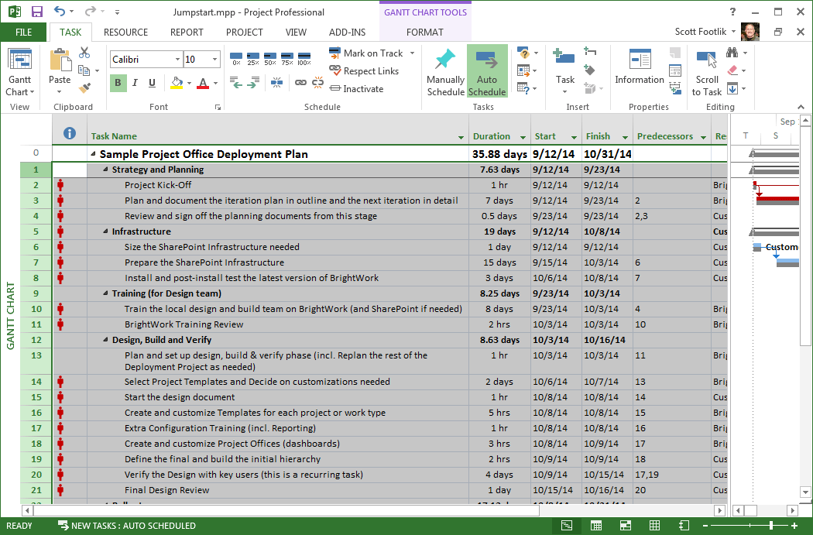Viewport: 813px width, 535px height.
Task: Toggle Italic formatting button
Action: click(x=135, y=83)
